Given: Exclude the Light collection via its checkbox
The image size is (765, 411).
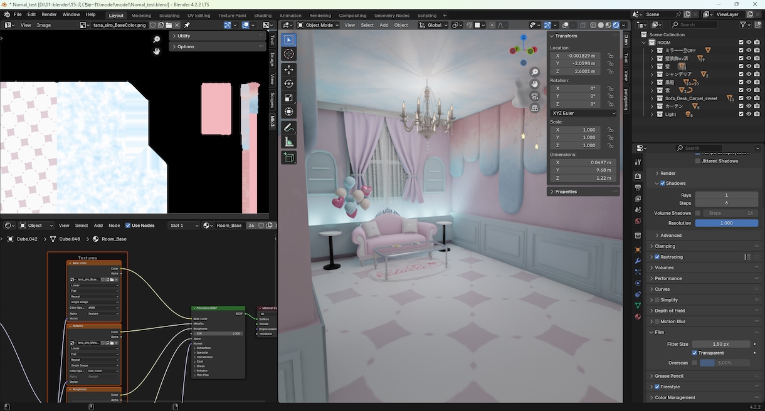Looking at the screenshot, I should 741,115.
